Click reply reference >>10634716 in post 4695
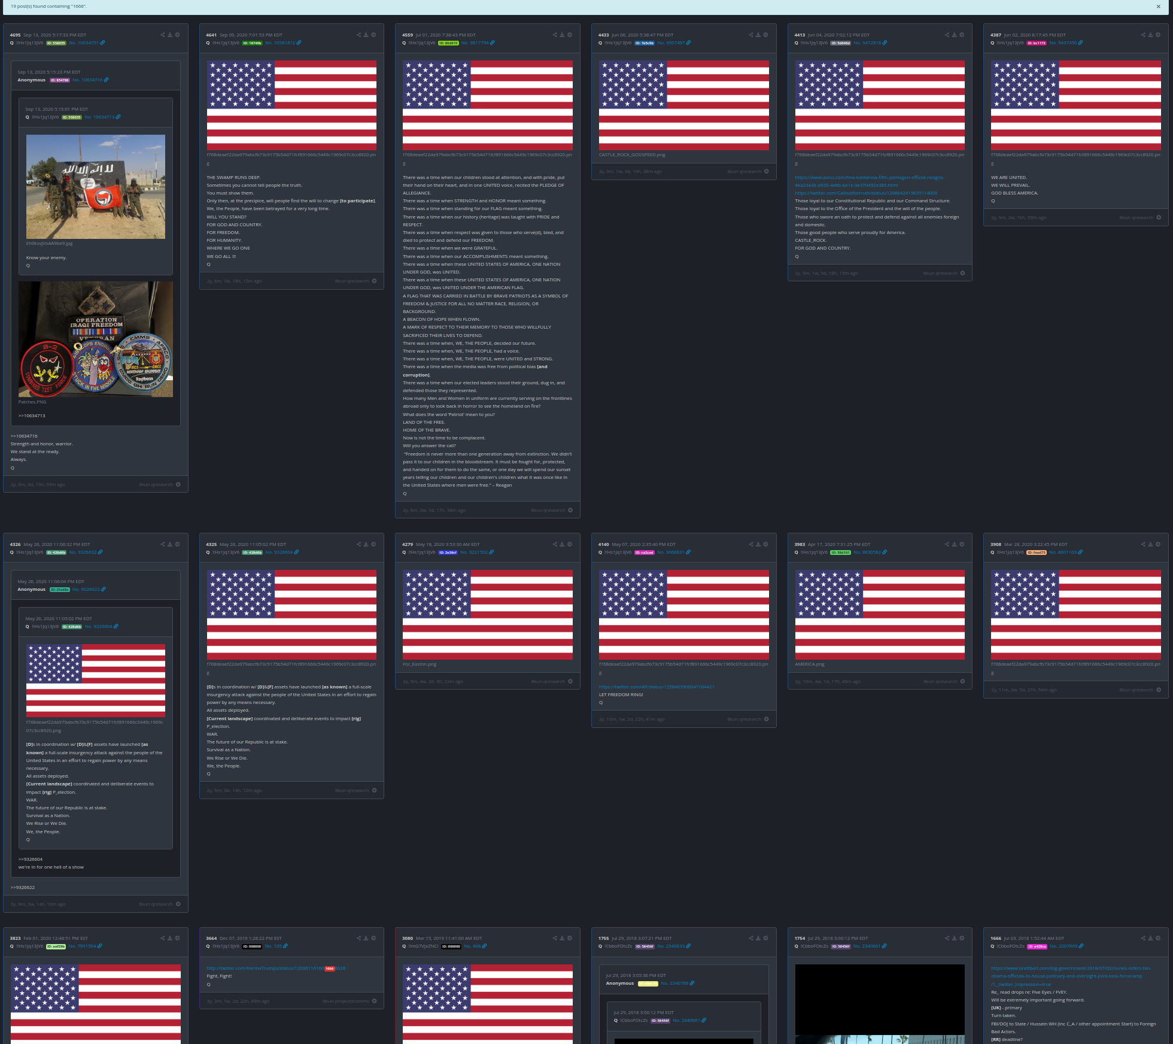The width and height of the screenshot is (1173, 1044). (x=24, y=436)
